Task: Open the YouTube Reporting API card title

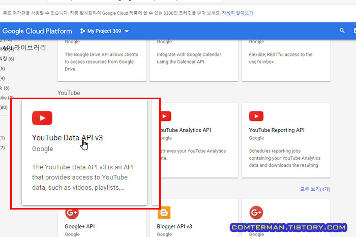Action: click(x=277, y=130)
